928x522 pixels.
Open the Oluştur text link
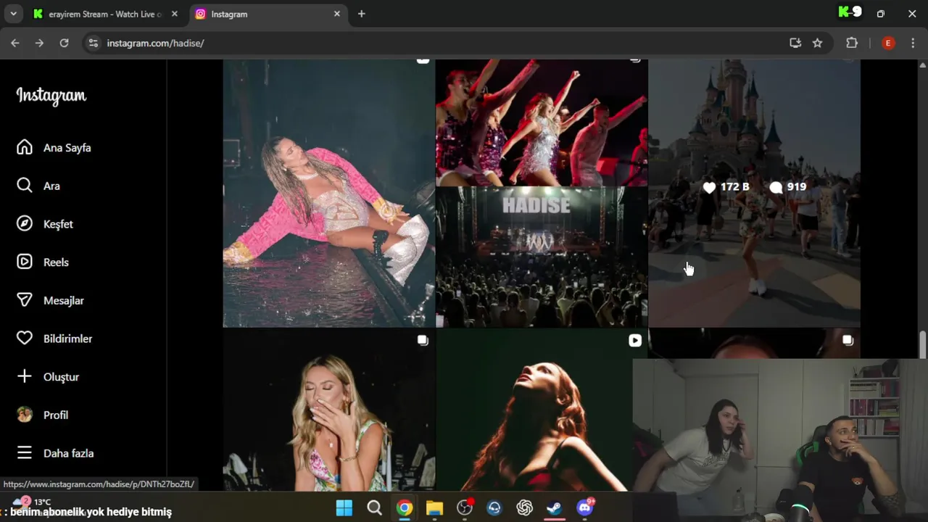click(x=61, y=377)
